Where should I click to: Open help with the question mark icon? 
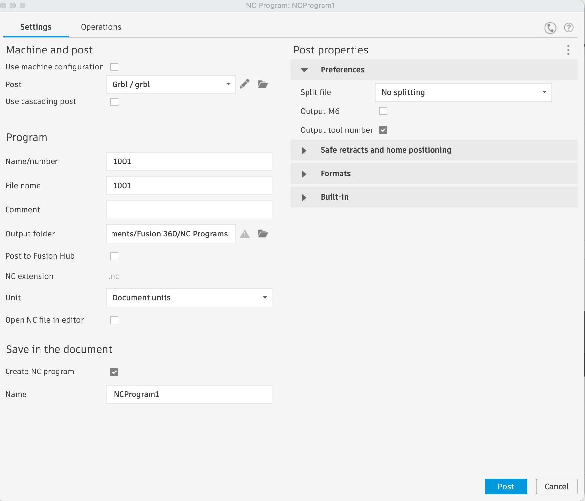tap(569, 28)
